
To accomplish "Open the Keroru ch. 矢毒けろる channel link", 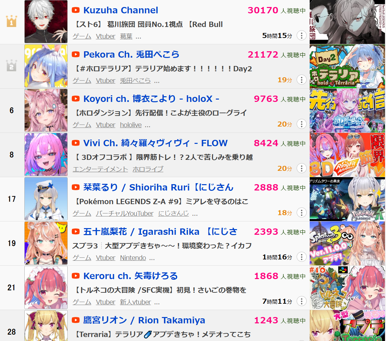I will [130, 276].
